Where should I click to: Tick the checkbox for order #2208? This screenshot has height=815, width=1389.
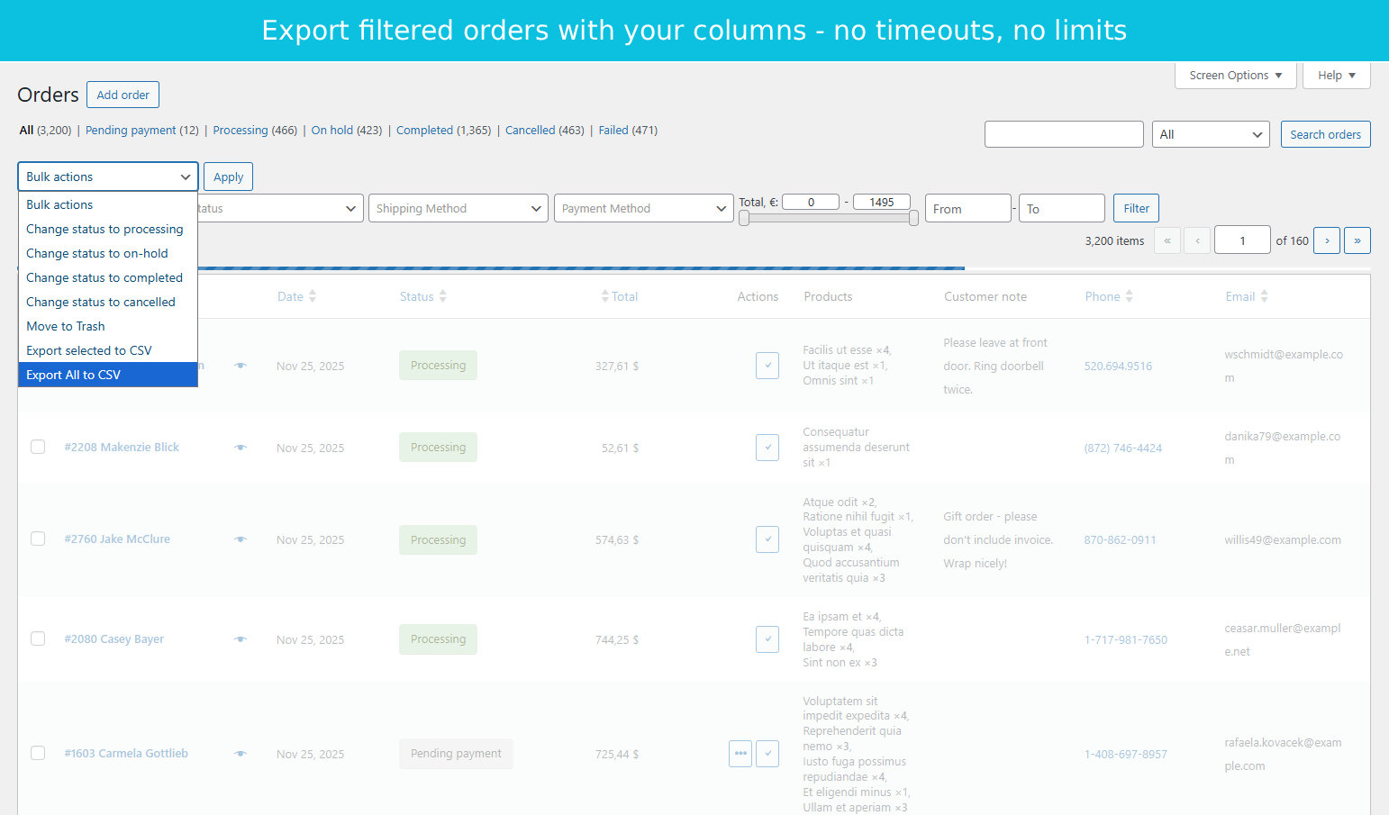(x=37, y=447)
